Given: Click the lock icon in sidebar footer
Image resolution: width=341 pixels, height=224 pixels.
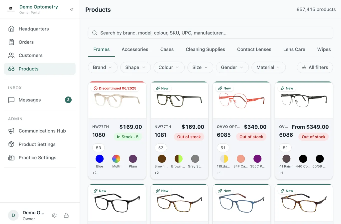Looking at the screenshot, I should tap(66, 215).
